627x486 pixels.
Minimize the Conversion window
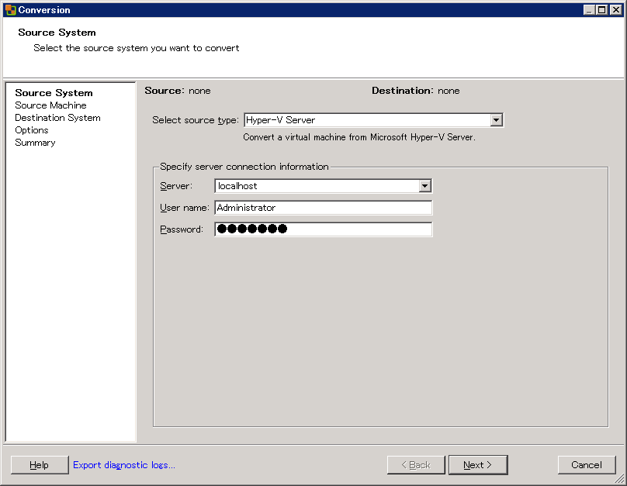coord(589,10)
